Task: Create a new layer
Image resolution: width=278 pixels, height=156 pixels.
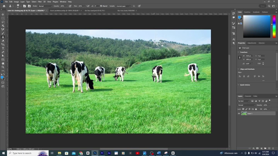Action: point(269,148)
